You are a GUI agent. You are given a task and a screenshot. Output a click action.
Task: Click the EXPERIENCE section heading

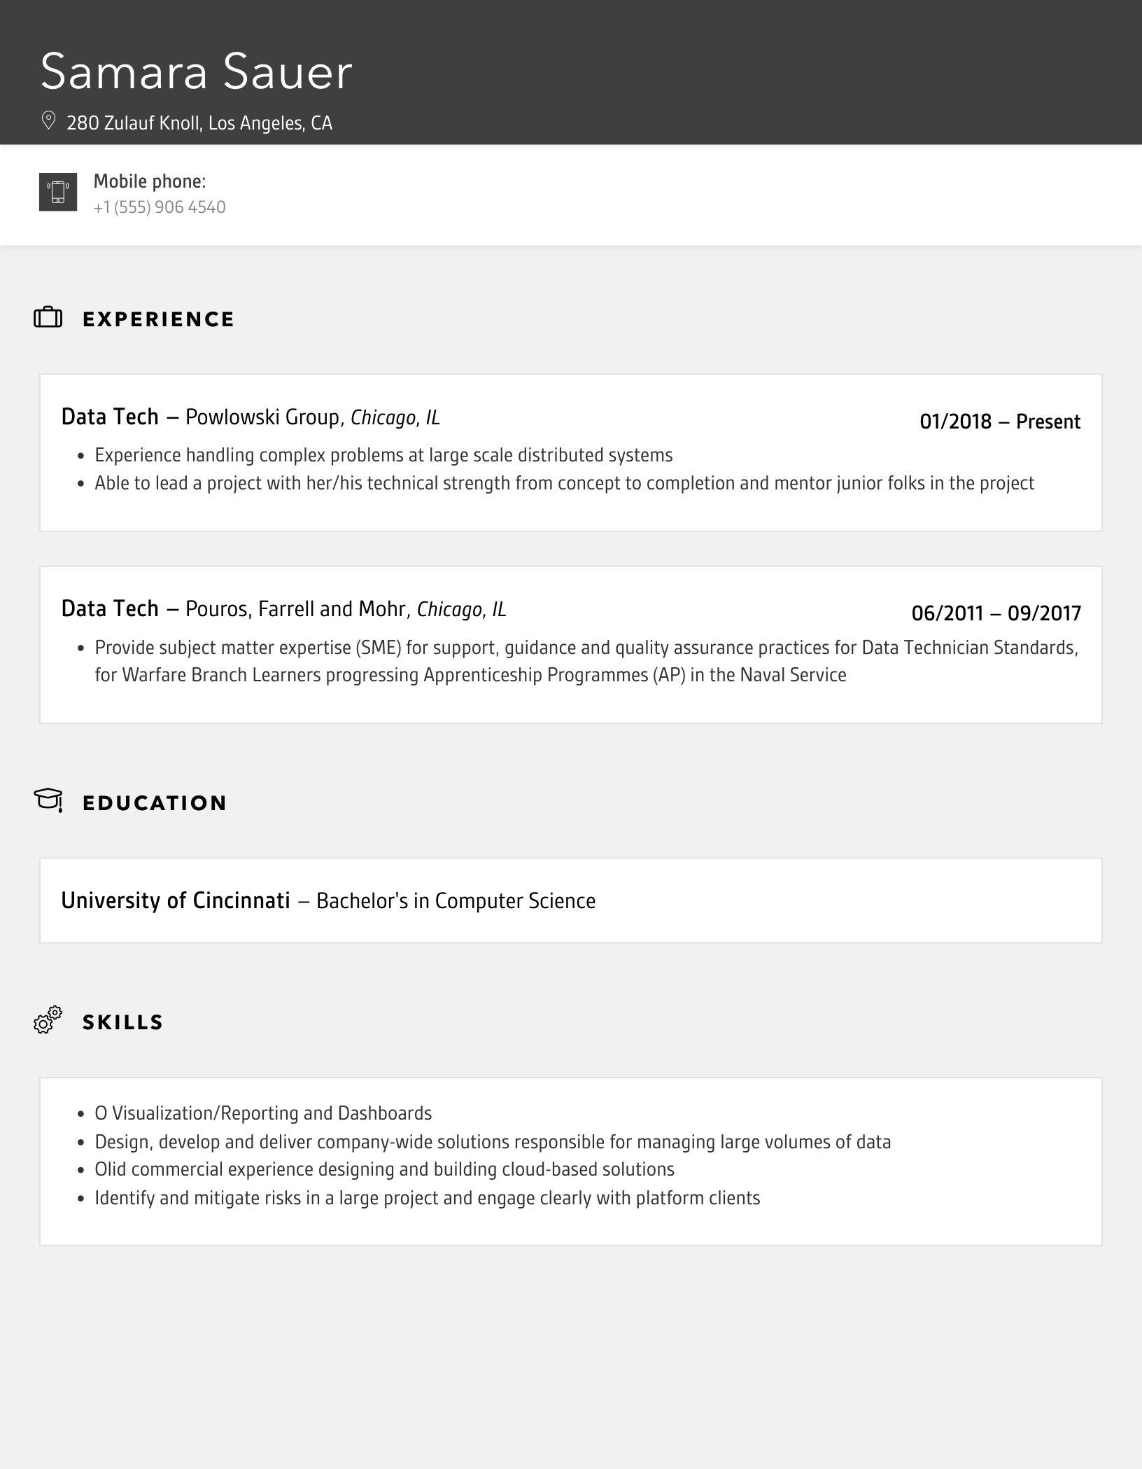[x=158, y=319]
